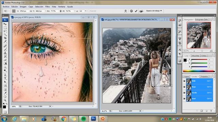The image size is (218, 122).
Task: Reset default foreground and background colors
Action: point(4,104)
